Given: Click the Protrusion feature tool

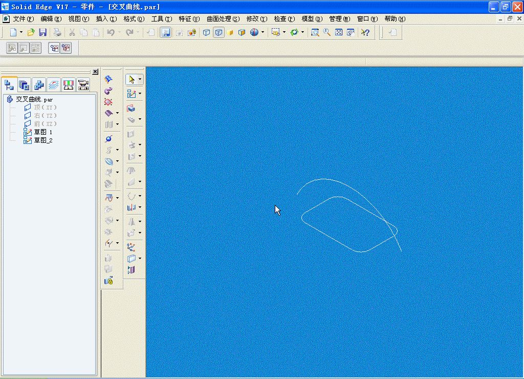Looking at the screenshot, I should point(131,108).
